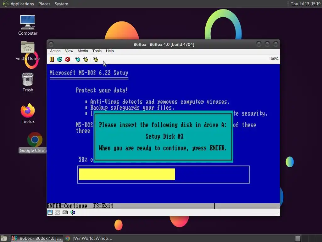Click the 'Backup safeguards your files.' line
The image size is (322, 242).
132,108
